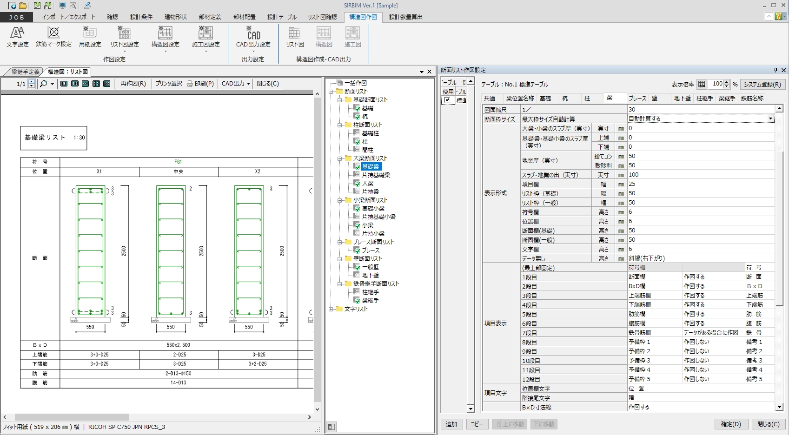Click the zoom magnifier icon in drawing toolbar
The height and width of the screenshot is (435, 789).
pos(44,84)
